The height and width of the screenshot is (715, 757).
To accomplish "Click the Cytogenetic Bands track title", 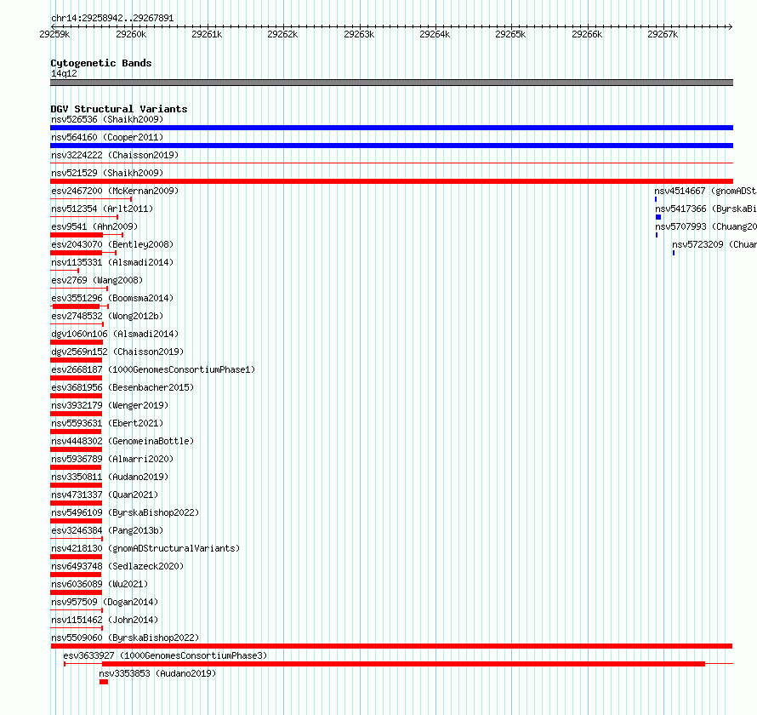I will [101, 63].
